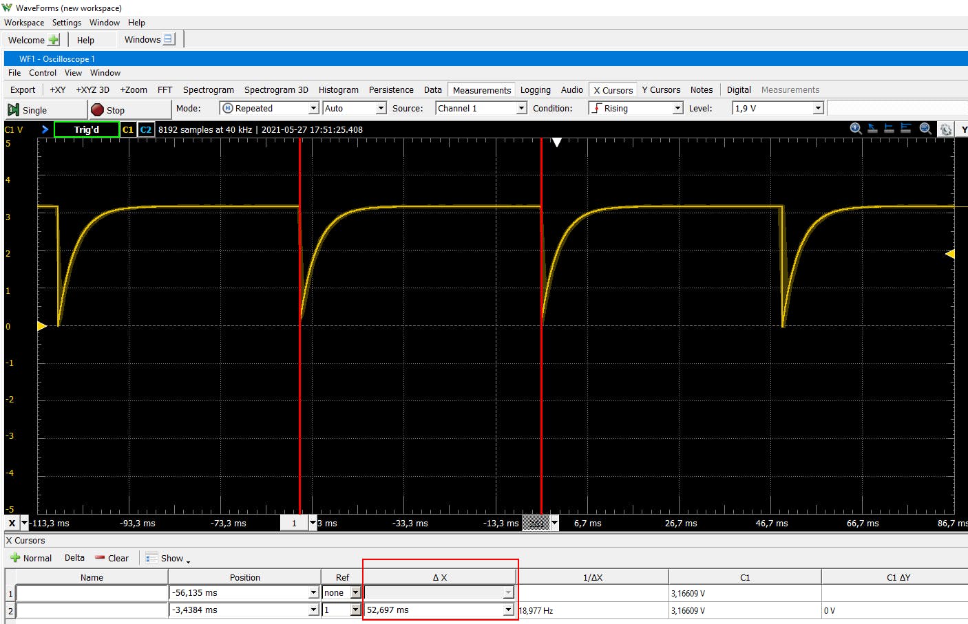Open cursor 2 ΔX 52,697 ms dropdown
The image size is (968, 624).
[x=508, y=610]
